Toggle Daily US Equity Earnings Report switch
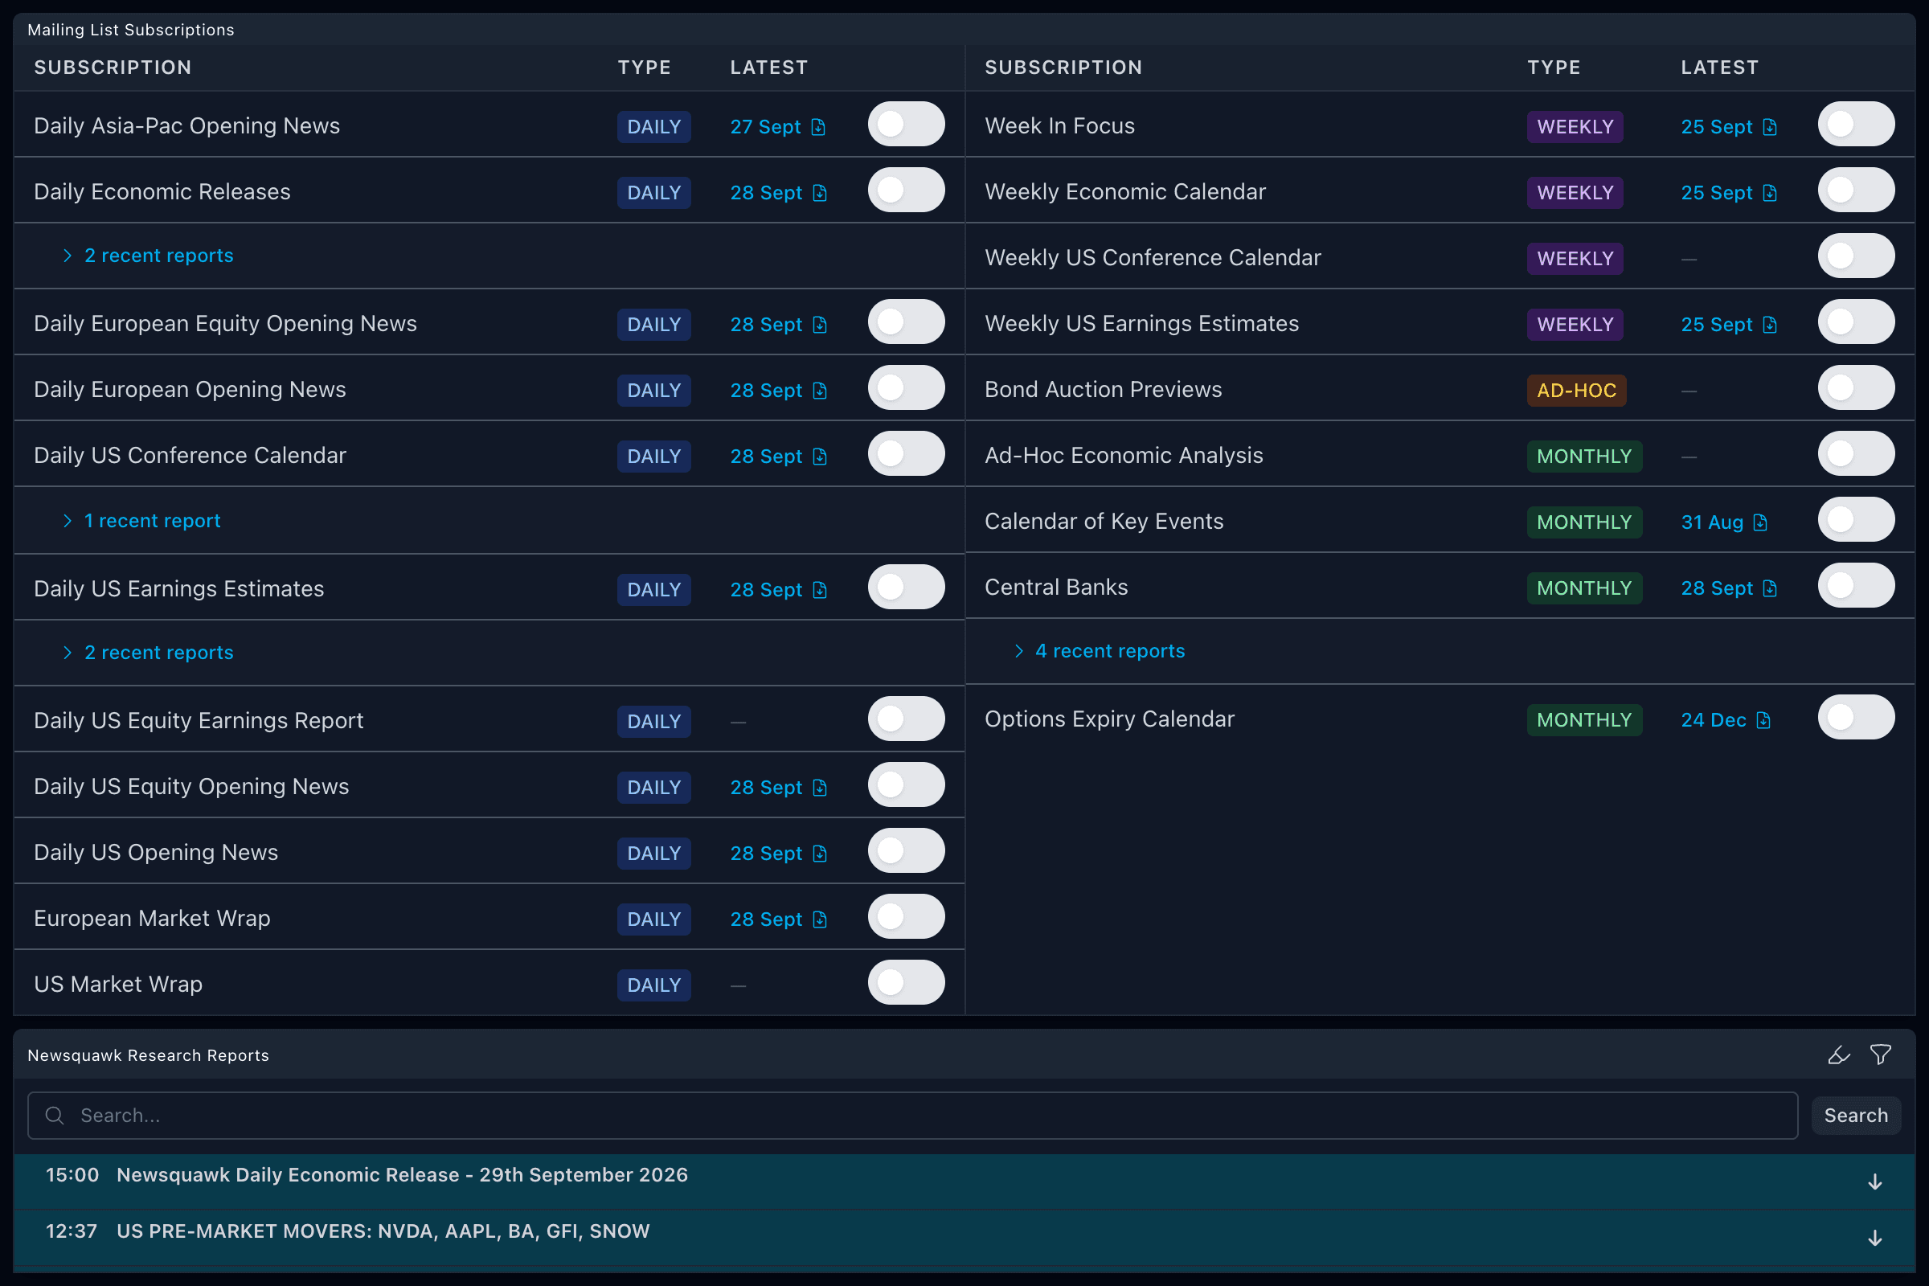 [x=907, y=719]
